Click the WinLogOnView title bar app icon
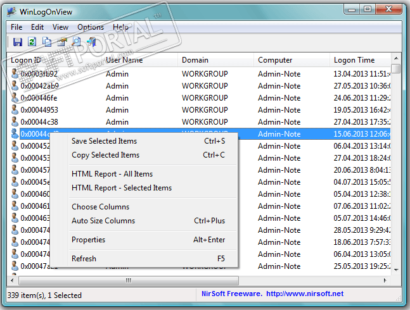Screen dimensions: 410x310 click(x=11, y=12)
